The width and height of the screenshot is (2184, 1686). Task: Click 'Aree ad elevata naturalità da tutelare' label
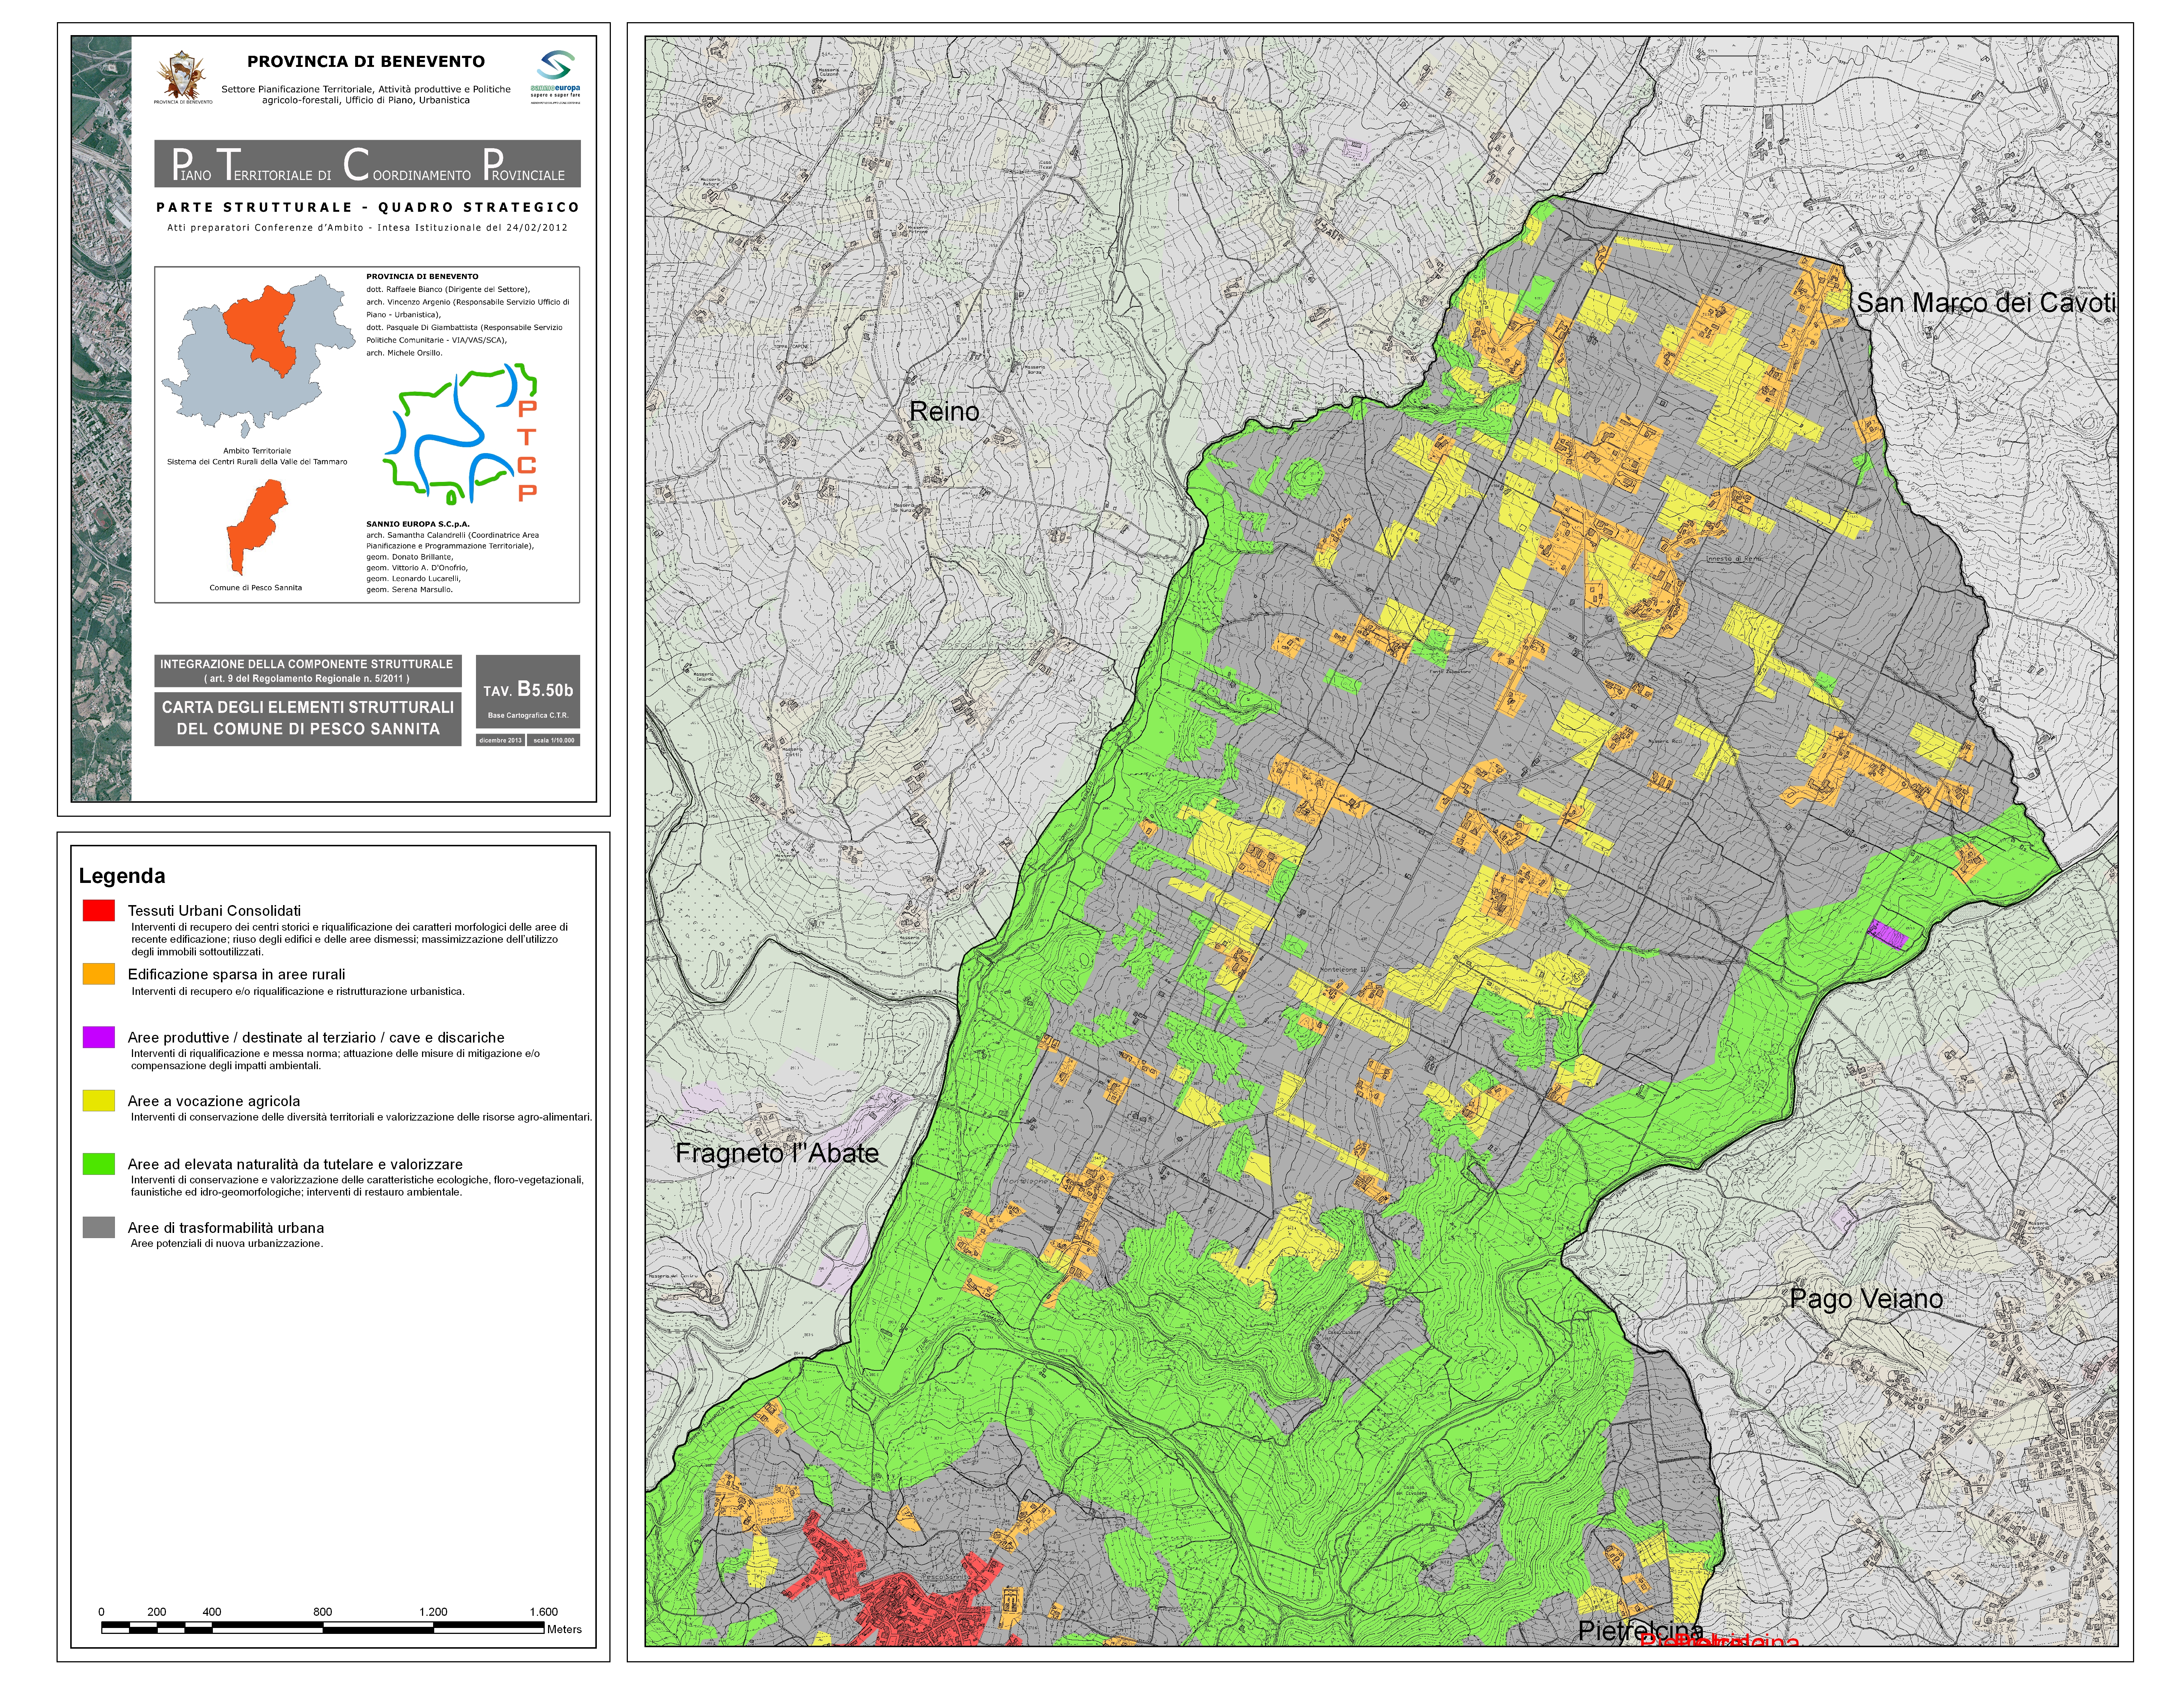pos(295,1164)
